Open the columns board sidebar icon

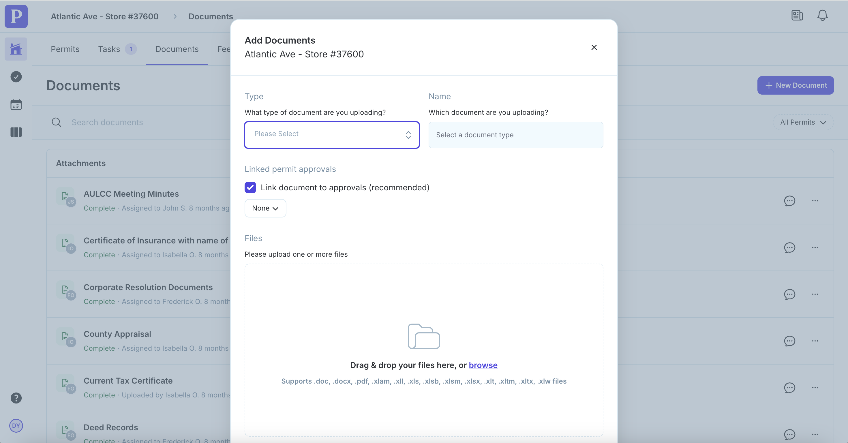point(16,132)
